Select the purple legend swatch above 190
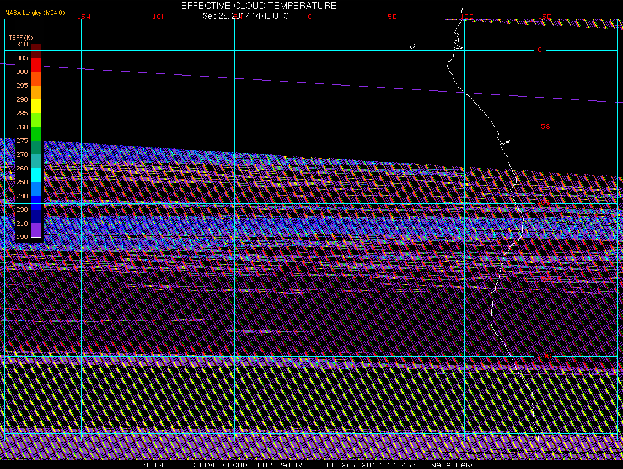 click(36, 230)
